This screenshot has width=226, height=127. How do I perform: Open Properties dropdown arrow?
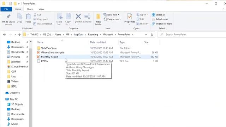point(130,24)
